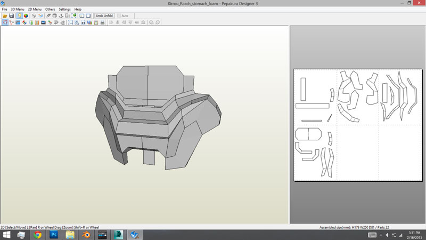Open a file with the folder icon

point(5,16)
